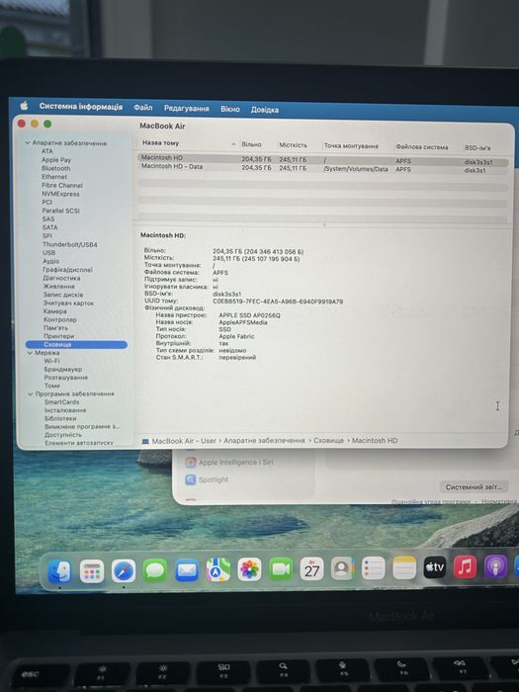519x692 pixels.
Task: Sort by BSD-ім'я column header
Action: [x=477, y=147]
